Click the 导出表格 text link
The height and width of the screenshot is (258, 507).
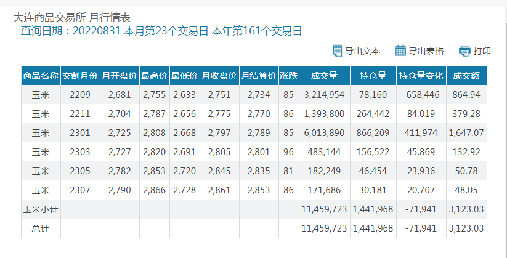tap(426, 50)
